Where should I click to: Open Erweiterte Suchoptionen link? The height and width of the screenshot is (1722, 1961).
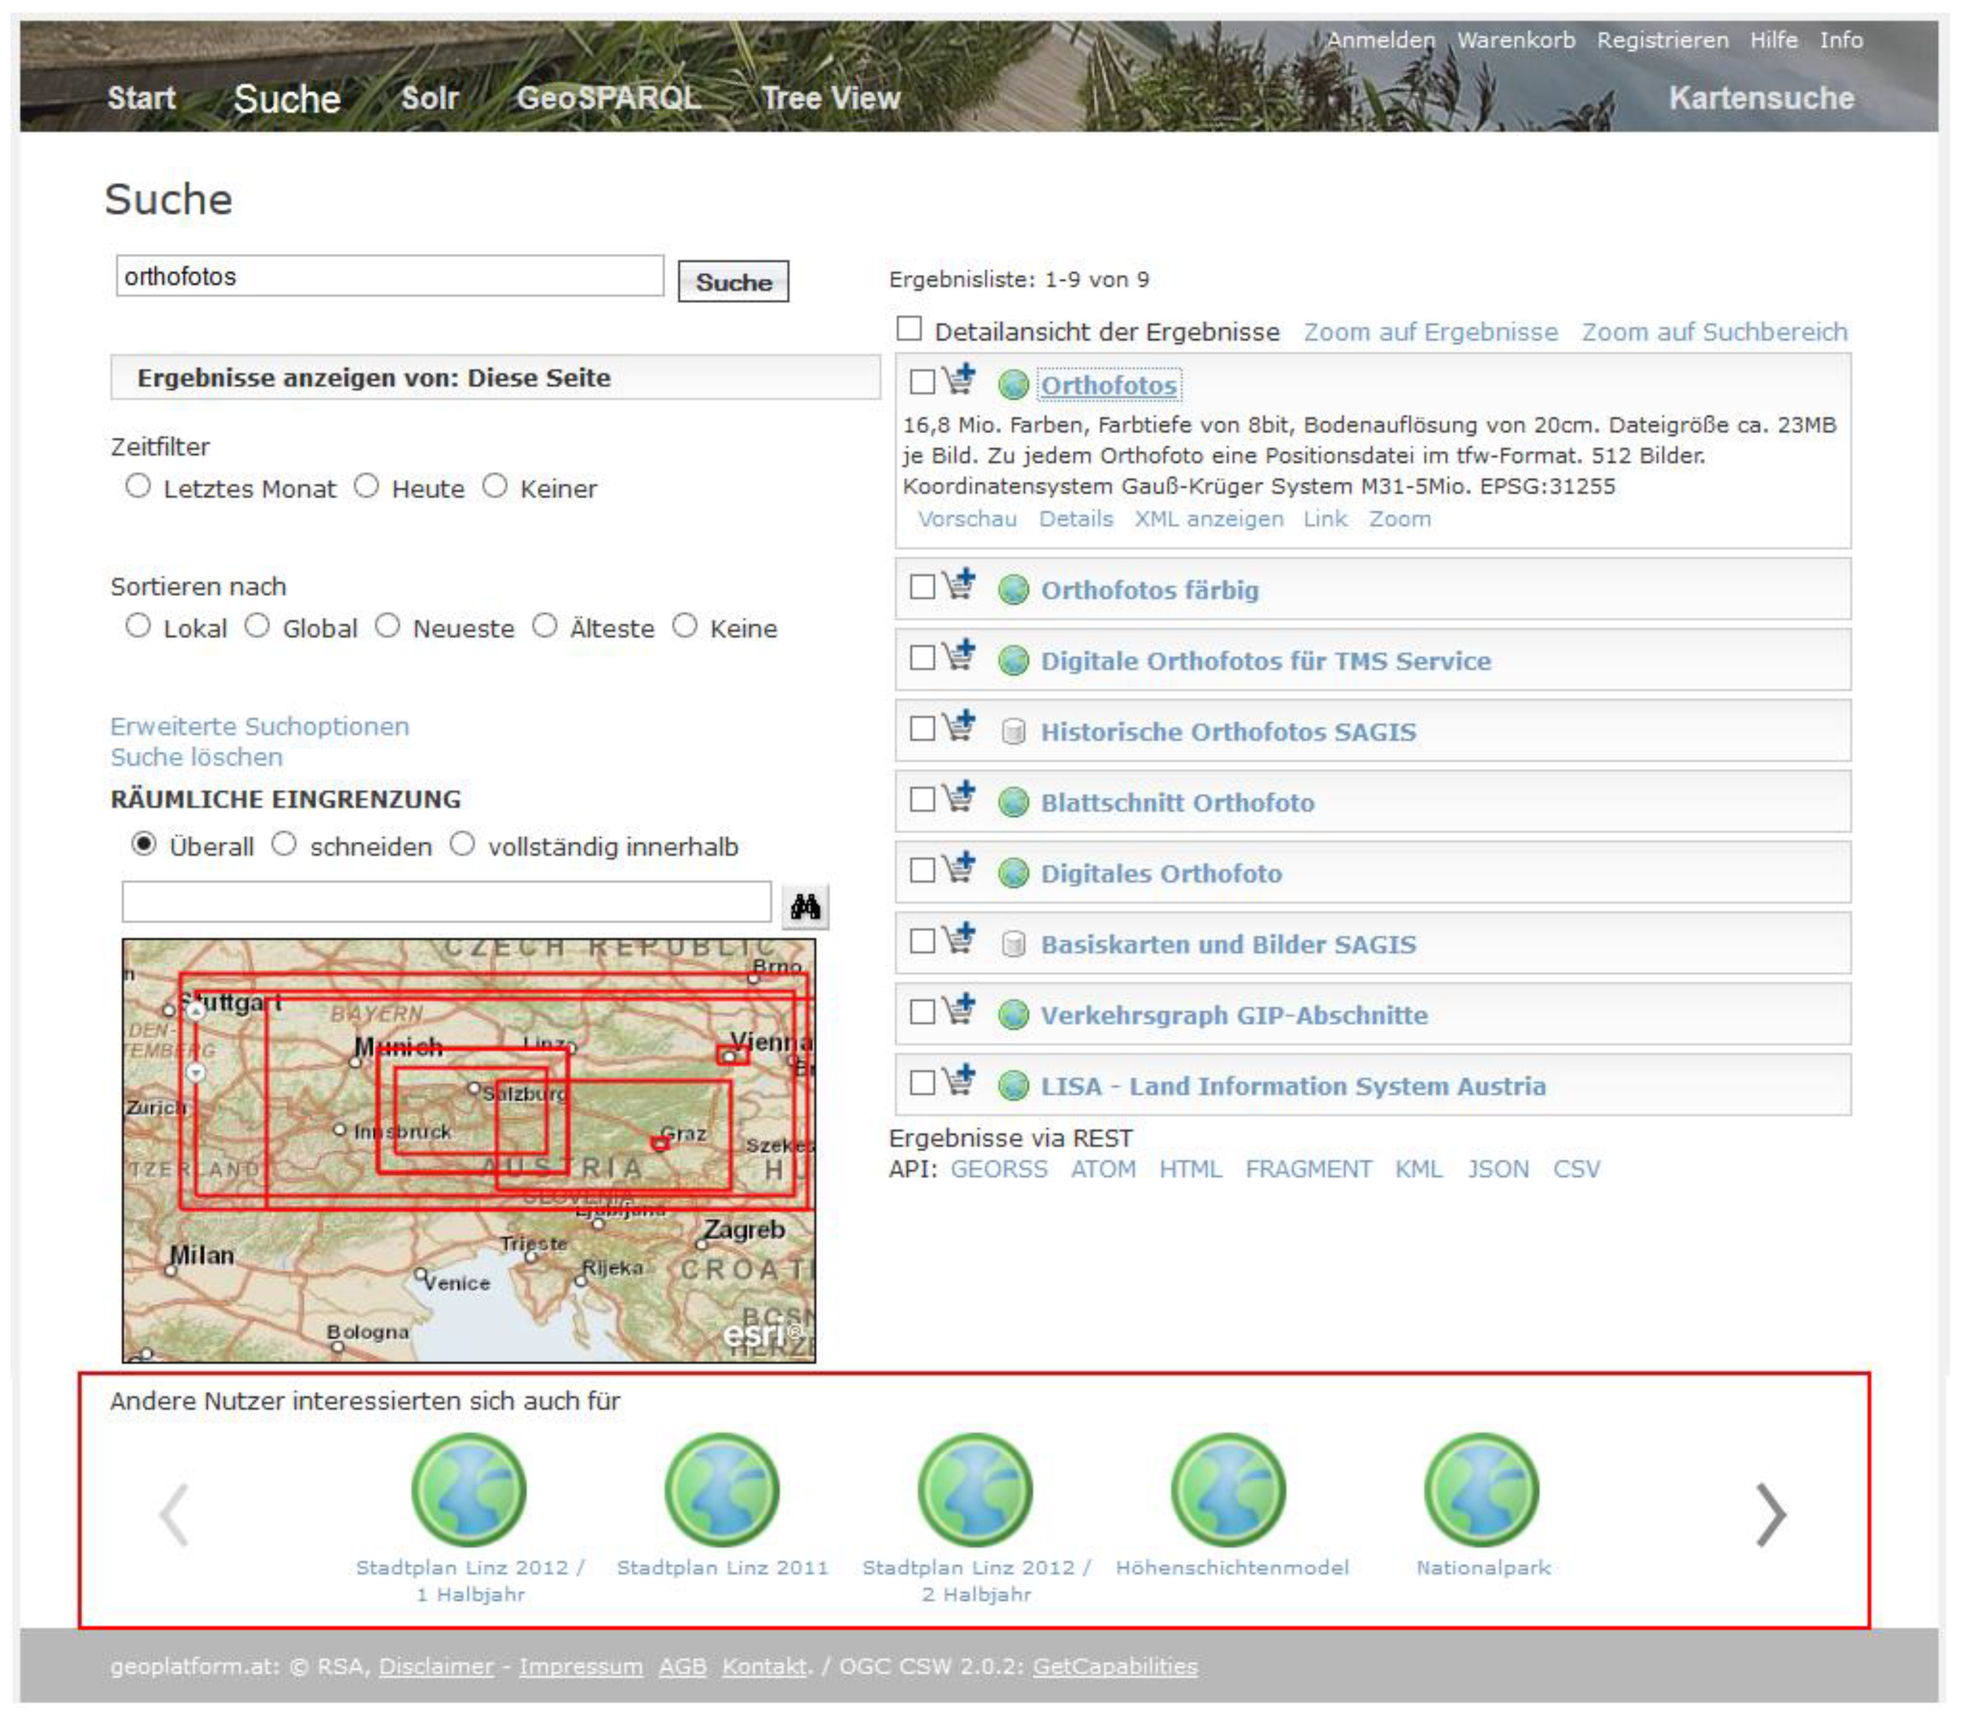point(259,726)
